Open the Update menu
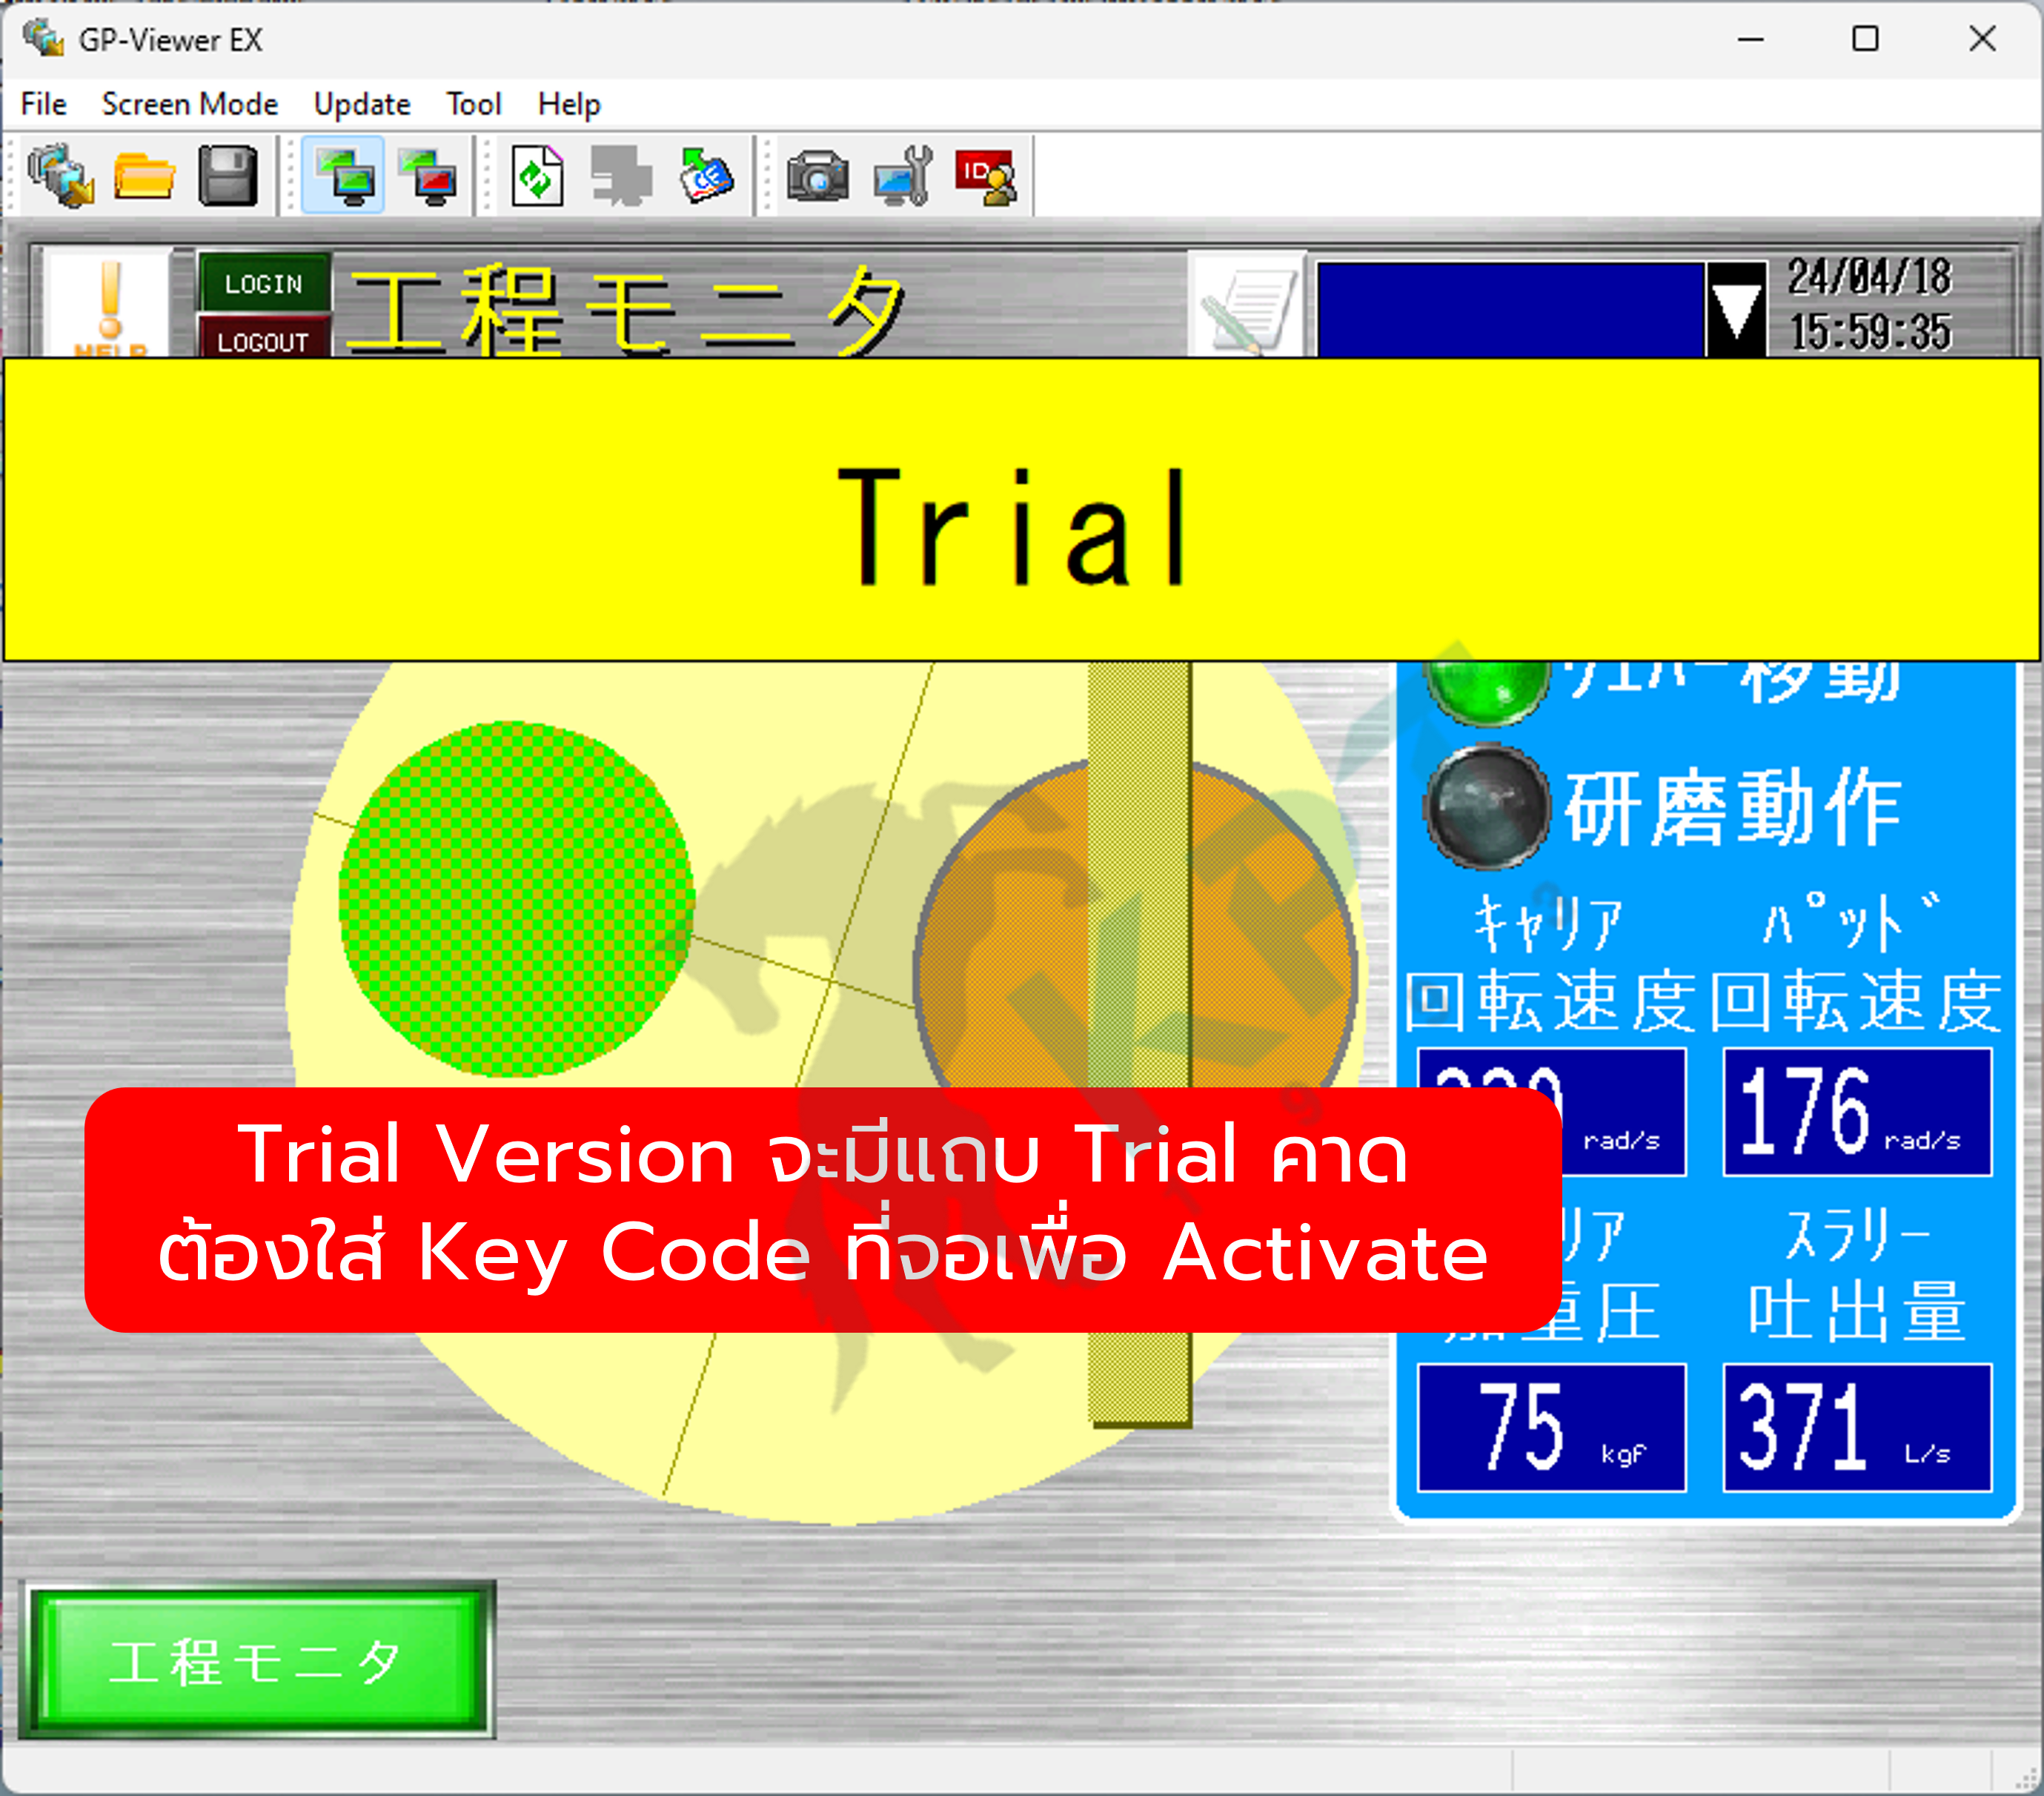 click(x=362, y=104)
